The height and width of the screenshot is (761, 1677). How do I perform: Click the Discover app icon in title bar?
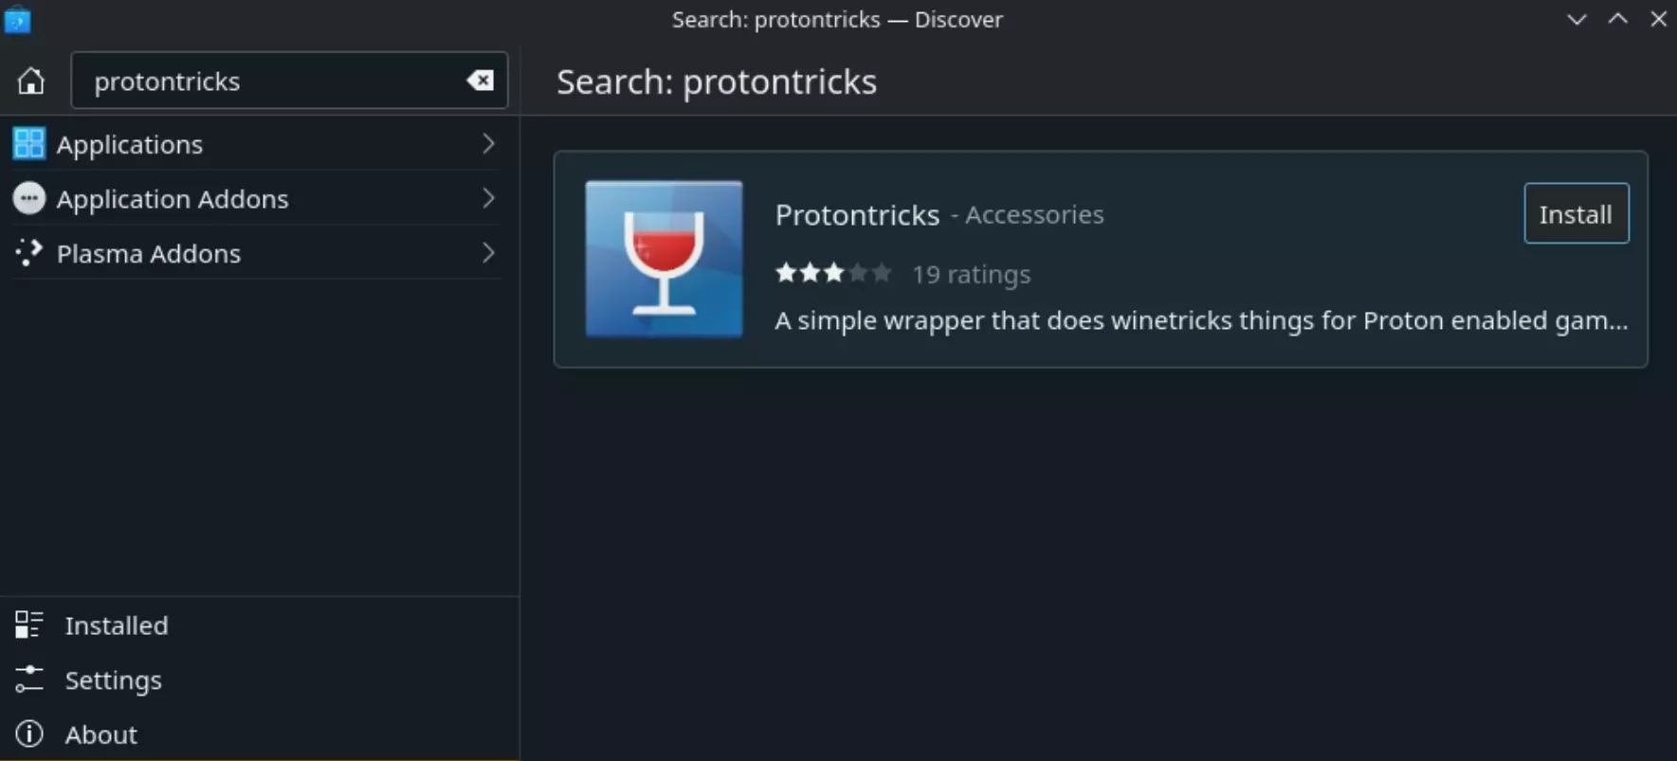click(x=17, y=19)
